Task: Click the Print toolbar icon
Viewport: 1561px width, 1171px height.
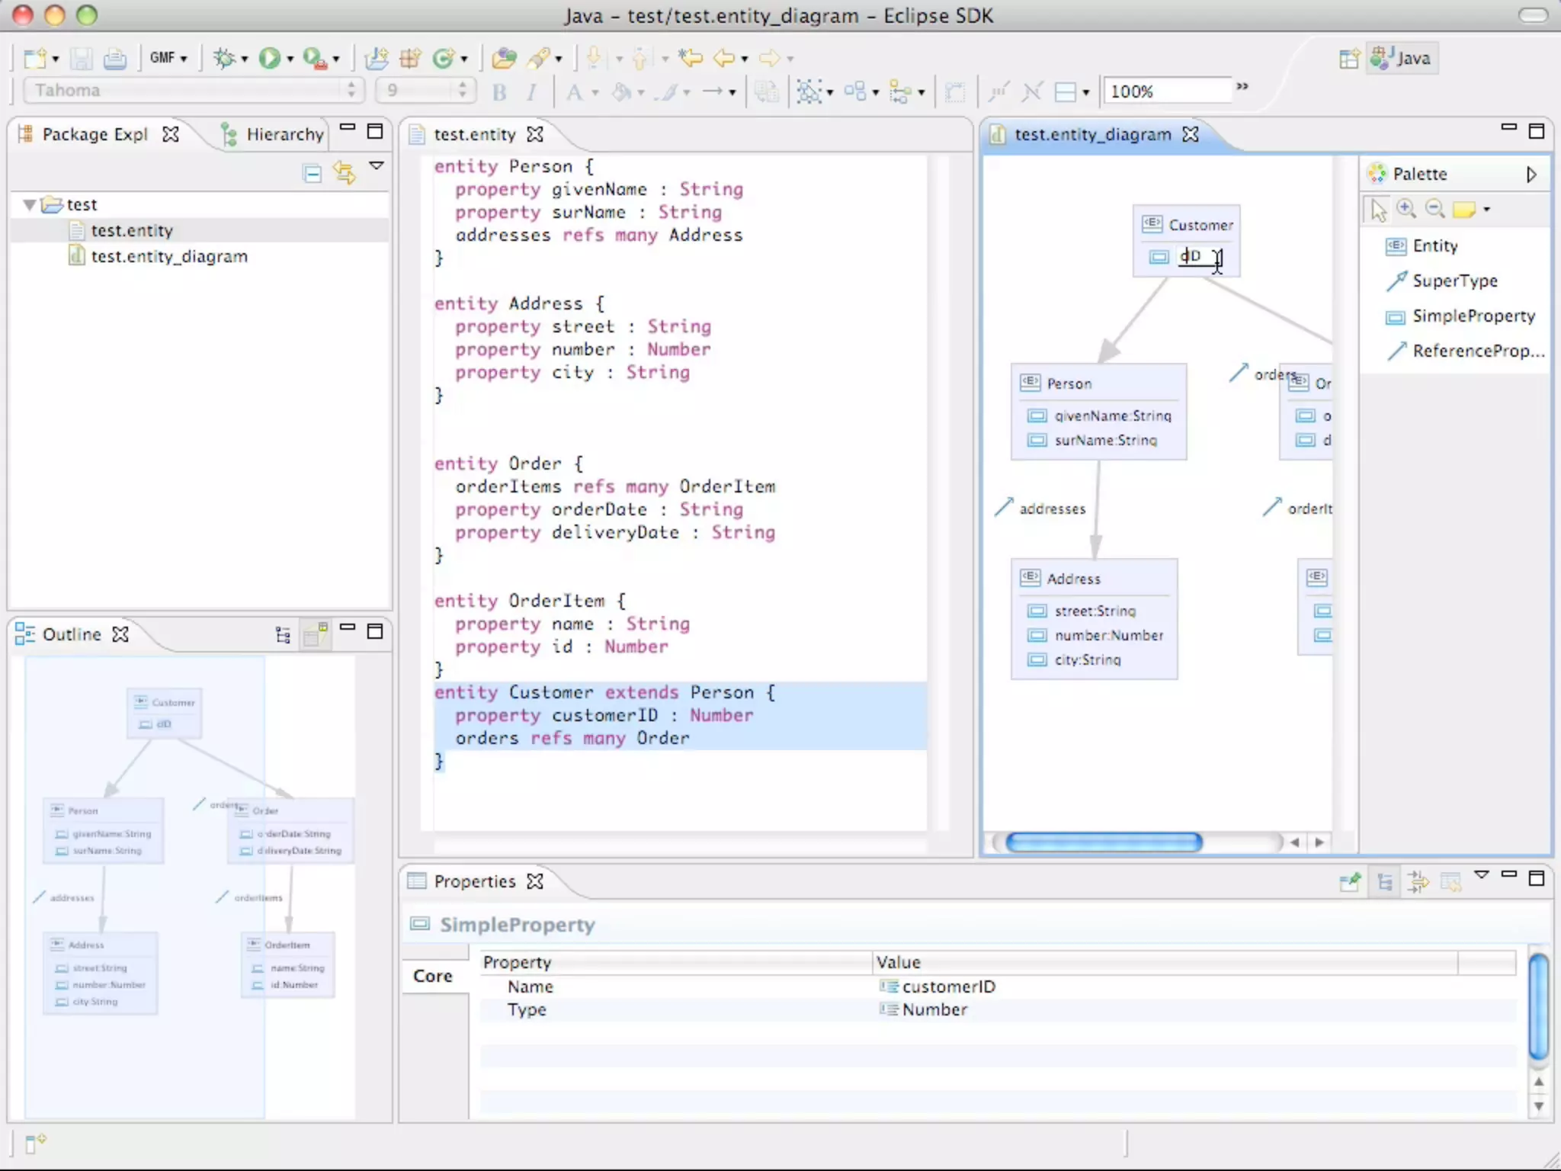Action: (x=115, y=58)
